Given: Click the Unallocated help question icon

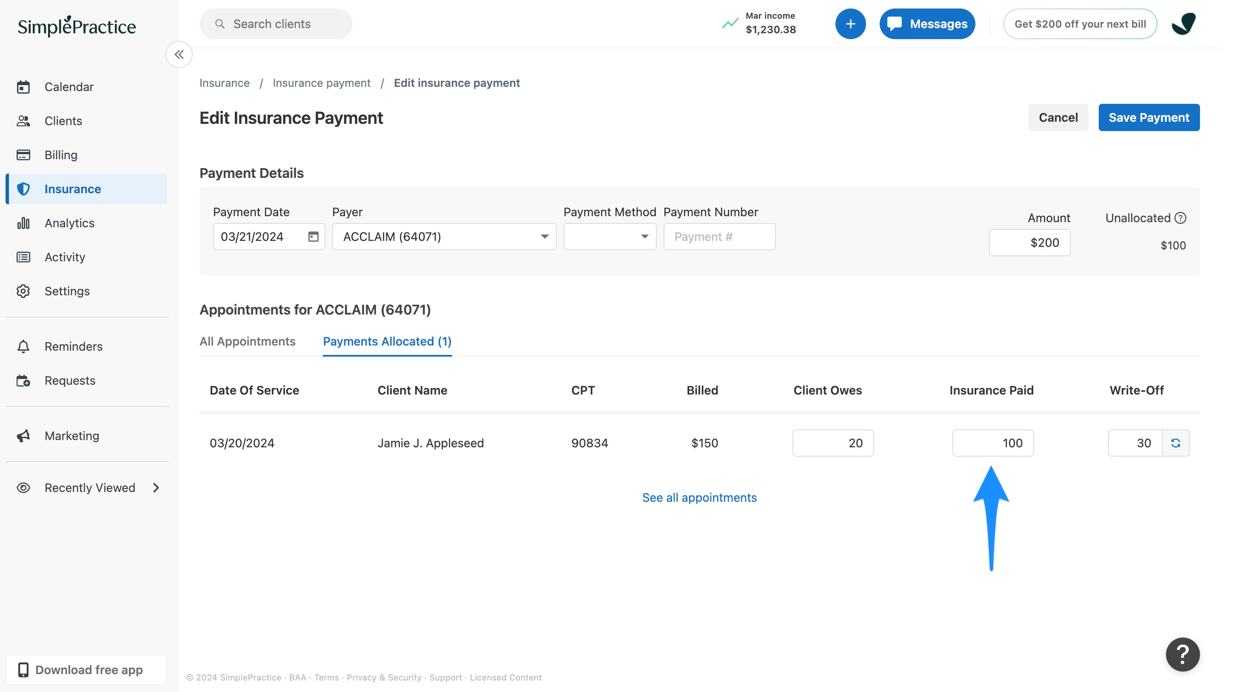Looking at the screenshot, I should pyautogui.click(x=1180, y=218).
